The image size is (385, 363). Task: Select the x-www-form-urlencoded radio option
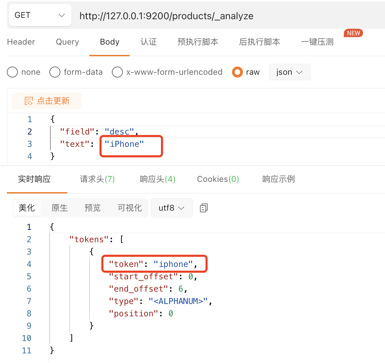pos(117,72)
